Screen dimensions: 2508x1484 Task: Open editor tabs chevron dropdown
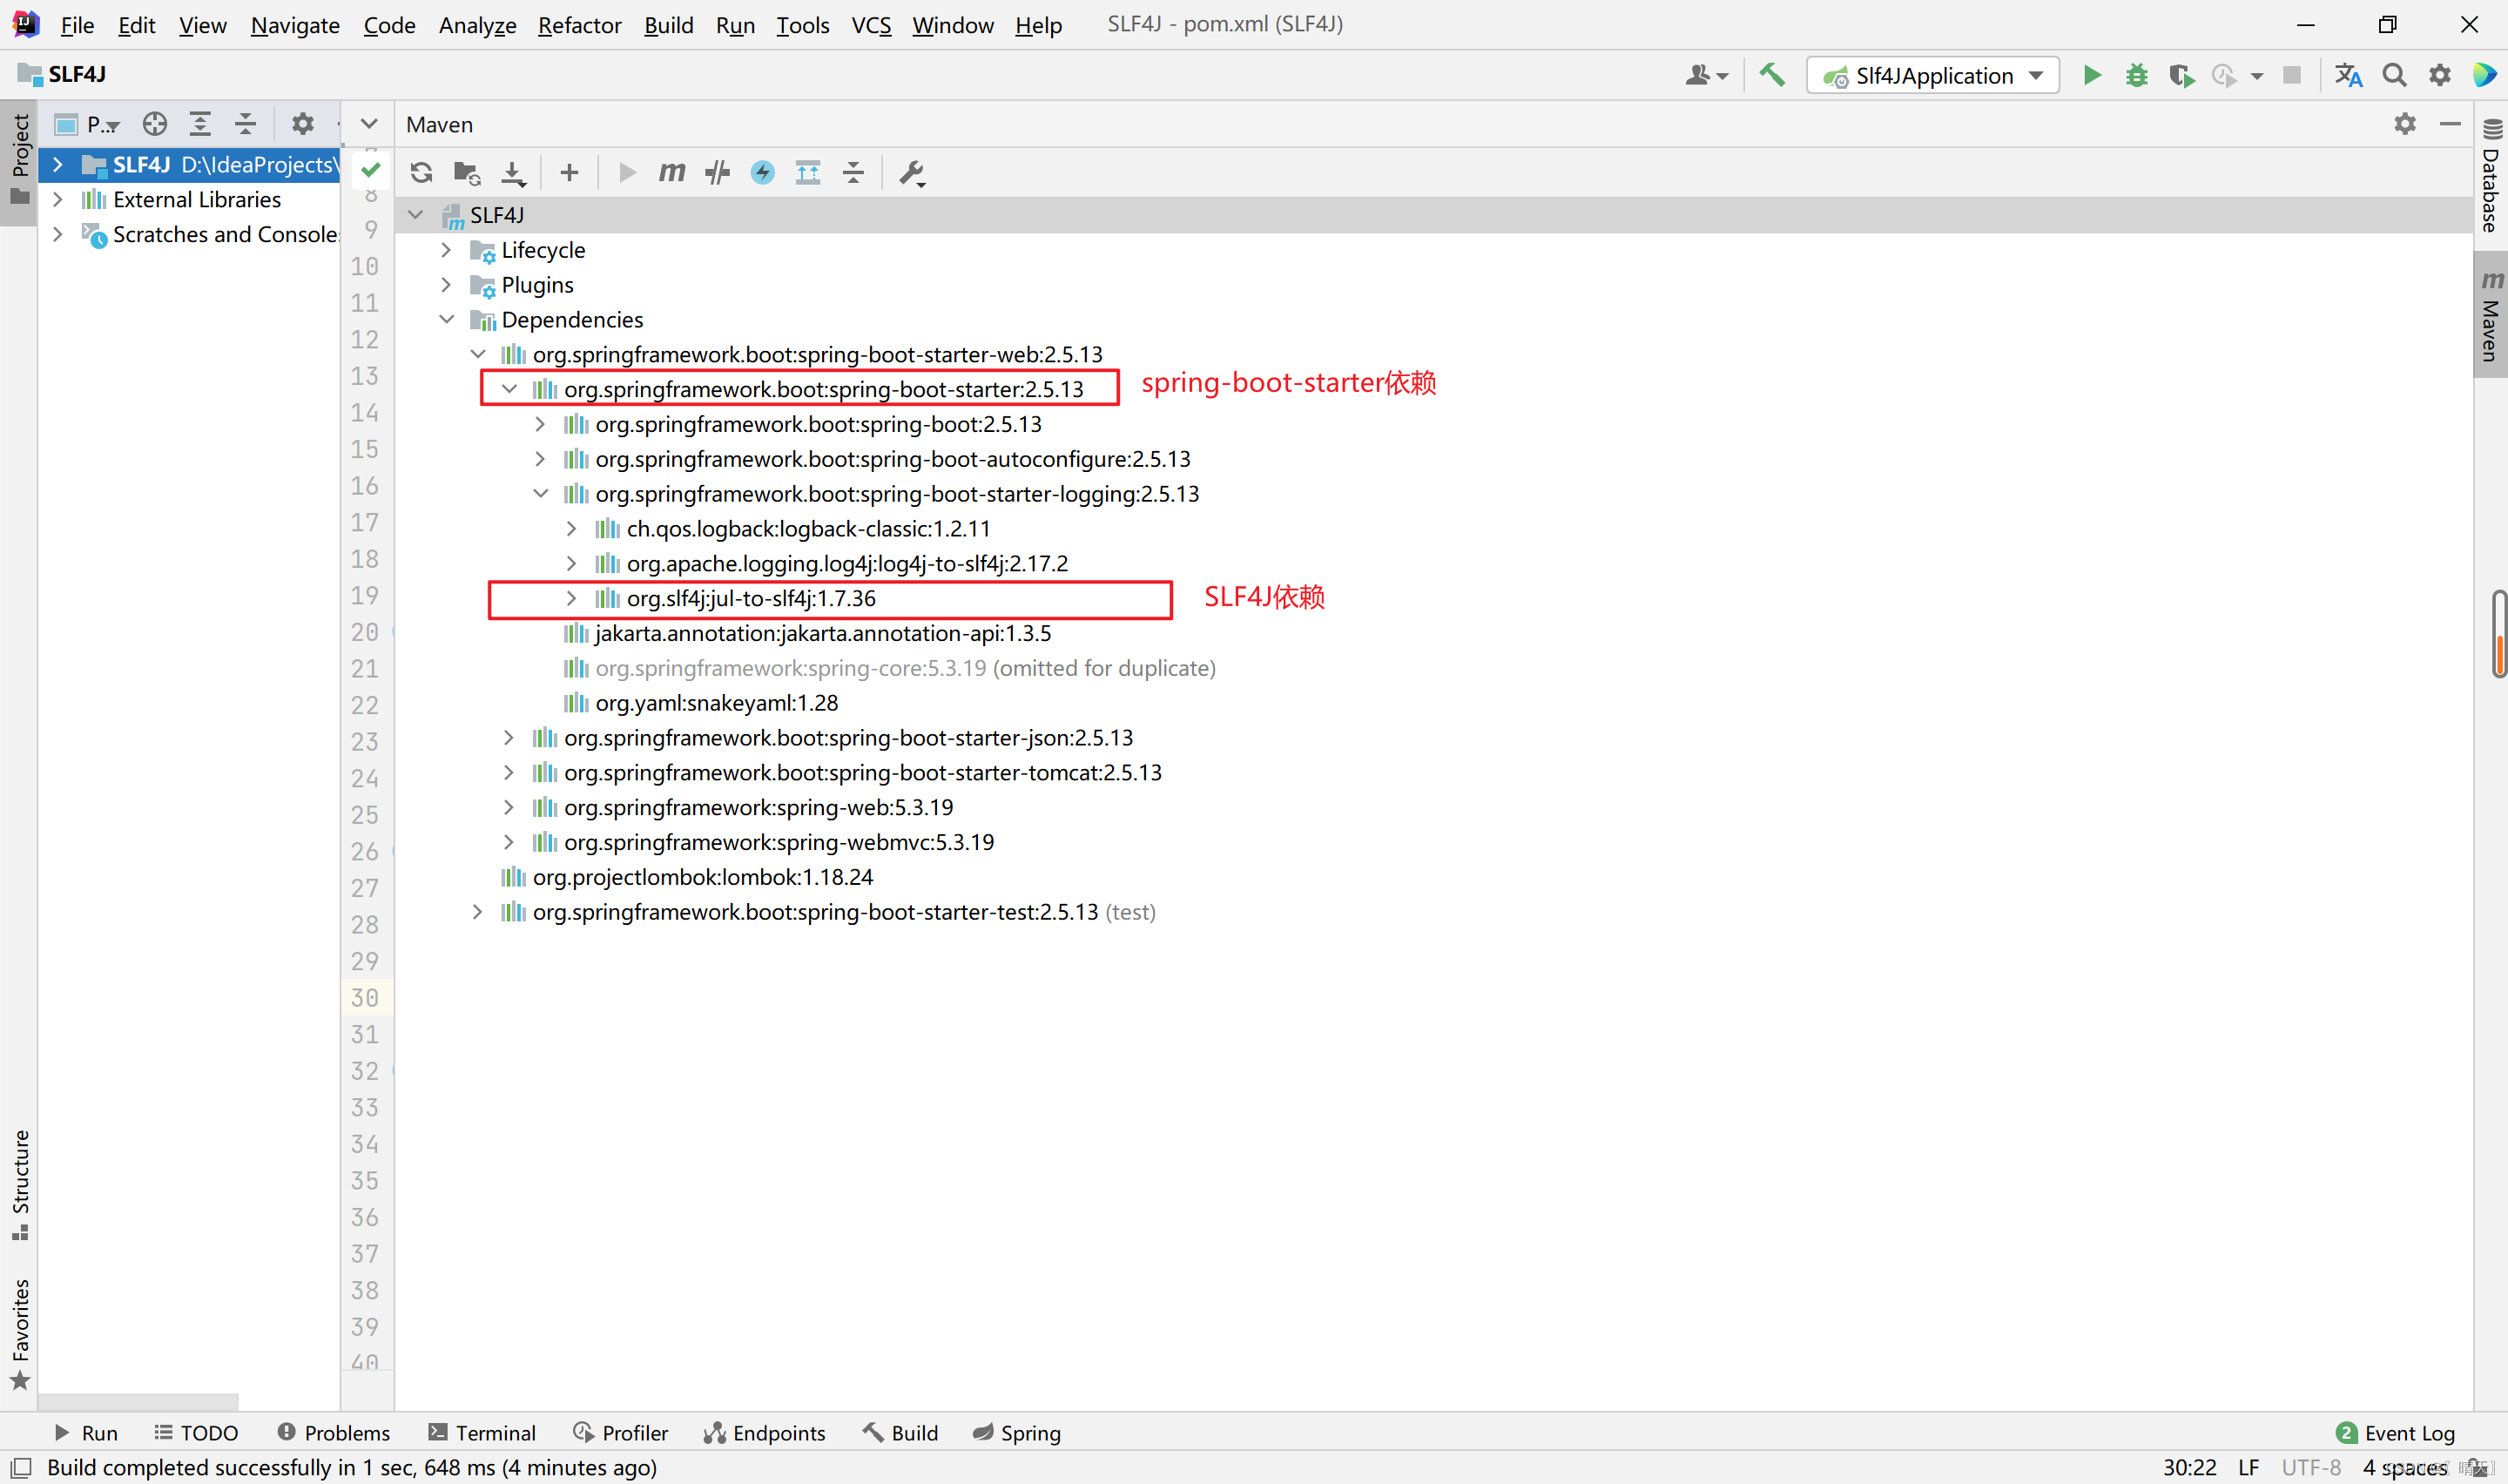click(369, 124)
